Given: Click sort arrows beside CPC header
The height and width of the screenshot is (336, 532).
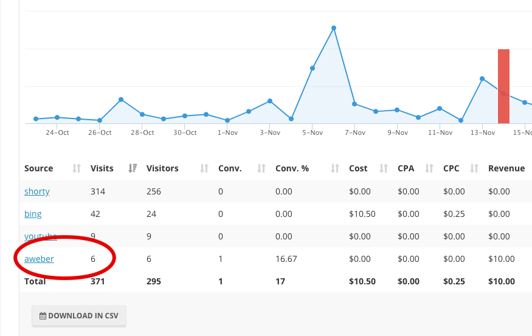Looking at the screenshot, I should click(474, 168).
